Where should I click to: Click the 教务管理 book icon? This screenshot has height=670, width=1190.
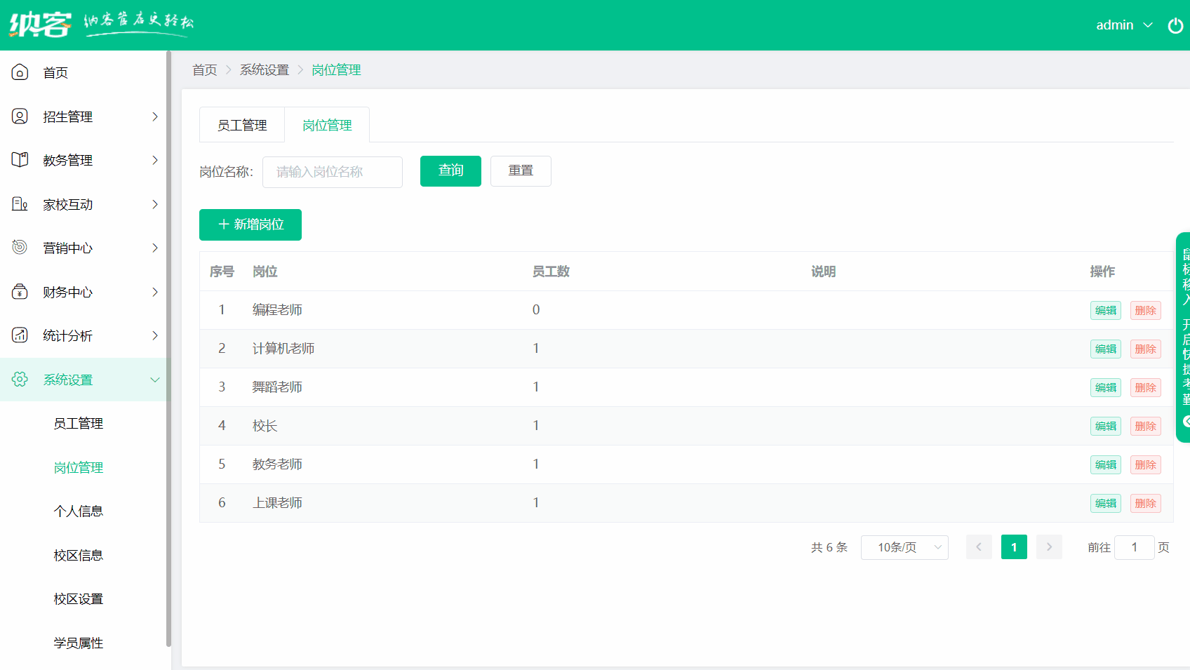point(20,160)
